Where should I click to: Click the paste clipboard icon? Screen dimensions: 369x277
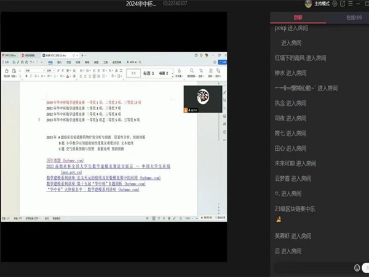click(14, 71)
